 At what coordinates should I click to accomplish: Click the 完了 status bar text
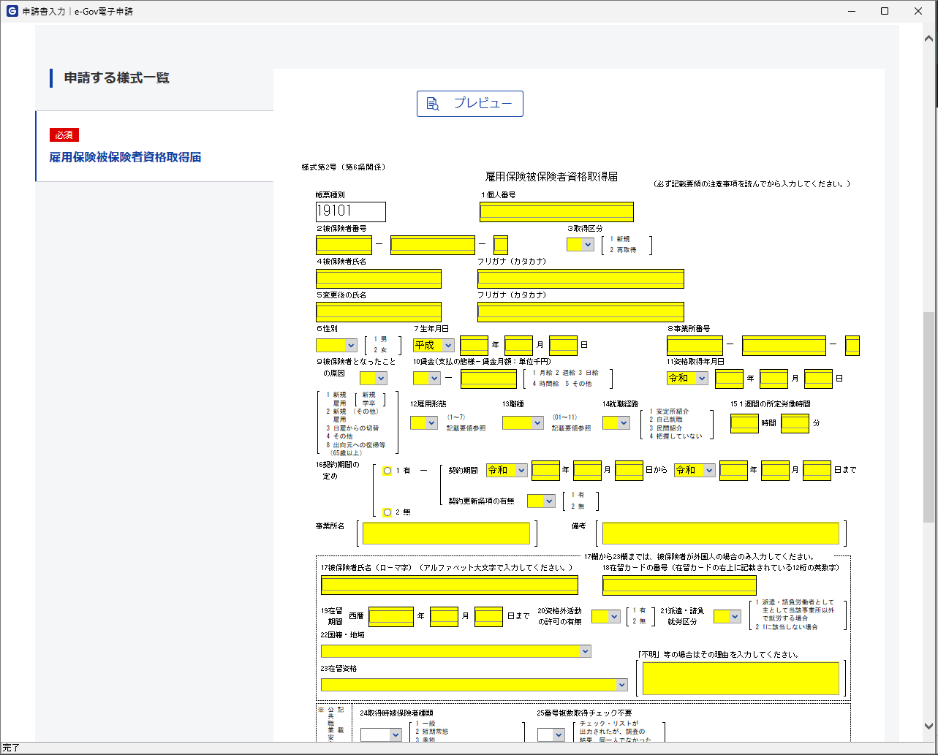pyautogui.click(x=11, y=748)
